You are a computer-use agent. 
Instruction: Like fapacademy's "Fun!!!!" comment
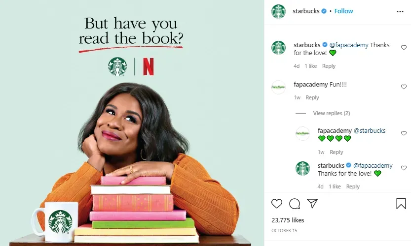click(404, 87)
